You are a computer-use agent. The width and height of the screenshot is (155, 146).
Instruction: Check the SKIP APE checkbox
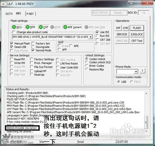[71, 46]
